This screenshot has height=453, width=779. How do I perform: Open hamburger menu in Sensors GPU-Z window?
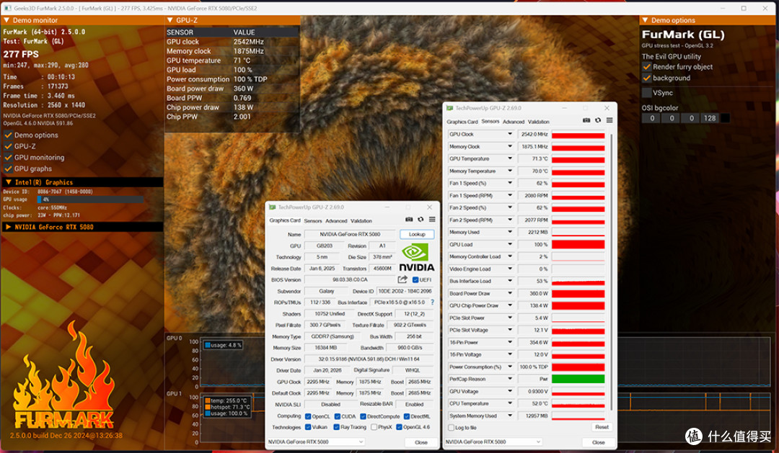point(609,120)
